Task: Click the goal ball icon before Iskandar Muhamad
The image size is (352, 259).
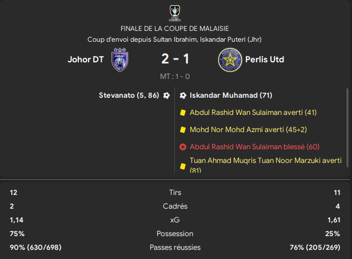Action: 183,95
